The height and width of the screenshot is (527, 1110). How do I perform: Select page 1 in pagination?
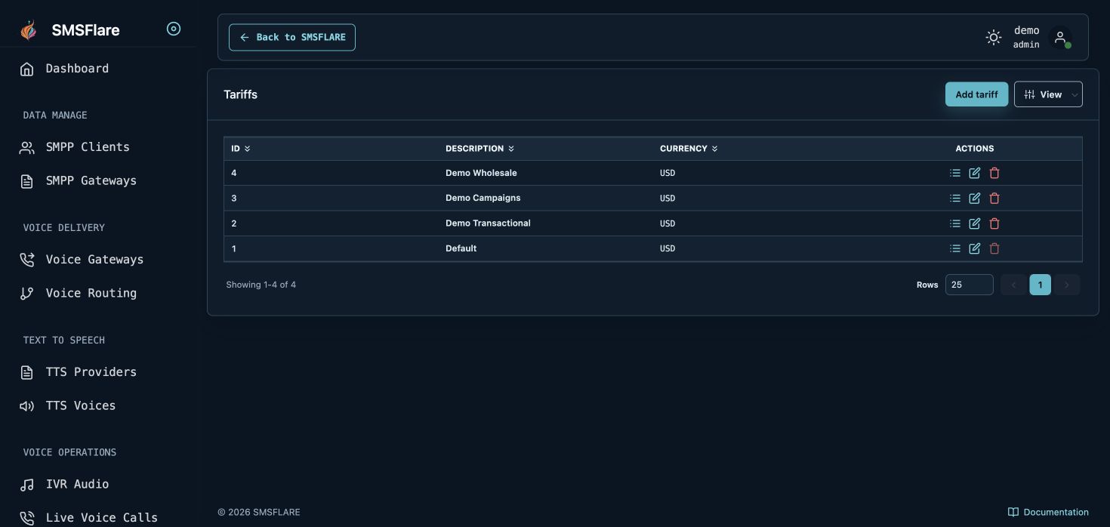click(1040, 285)
